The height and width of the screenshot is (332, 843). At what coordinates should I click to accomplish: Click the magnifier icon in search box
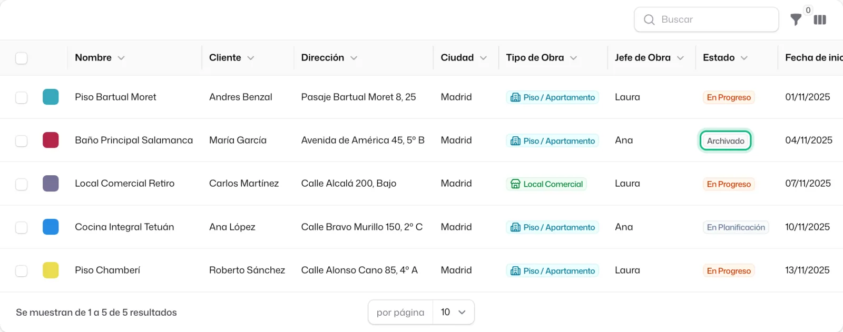click(x=649, y=19)
